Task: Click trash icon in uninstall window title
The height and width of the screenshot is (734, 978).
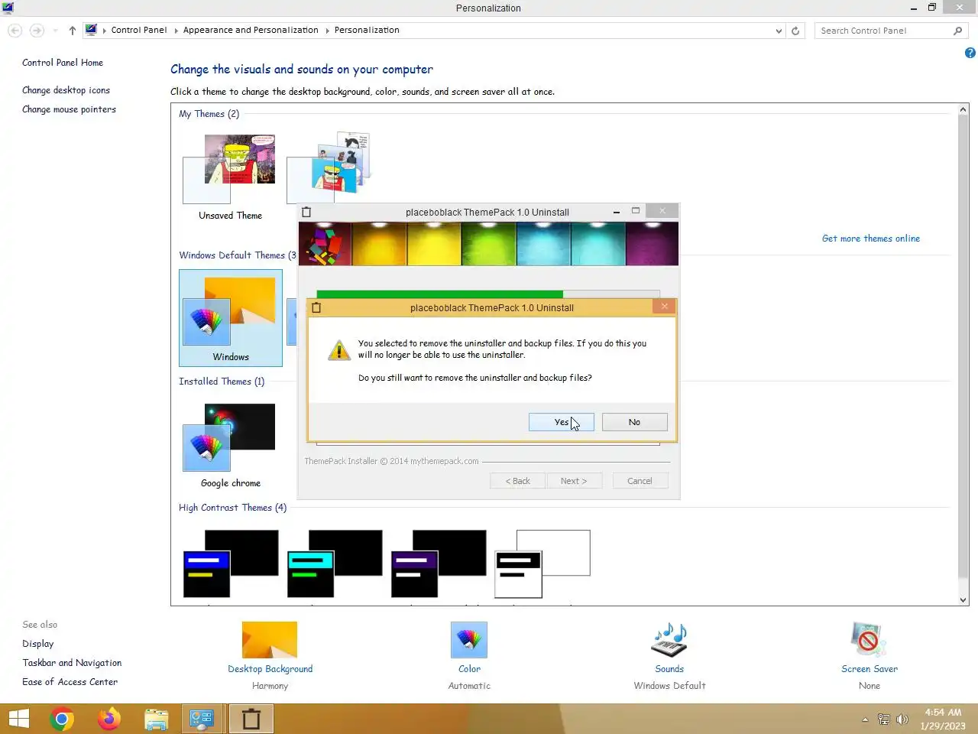Action: tap(306, 212)
